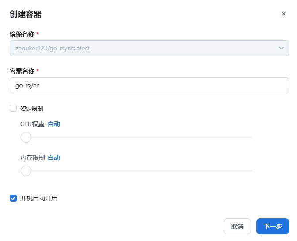Close the 创建容器 dialog with the X icon
Viewport: 297px width, 241px height.
pyautogui.click(x=284, y=14)
